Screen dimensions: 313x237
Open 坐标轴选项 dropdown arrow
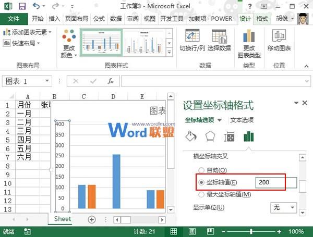(x=220, y=120)
